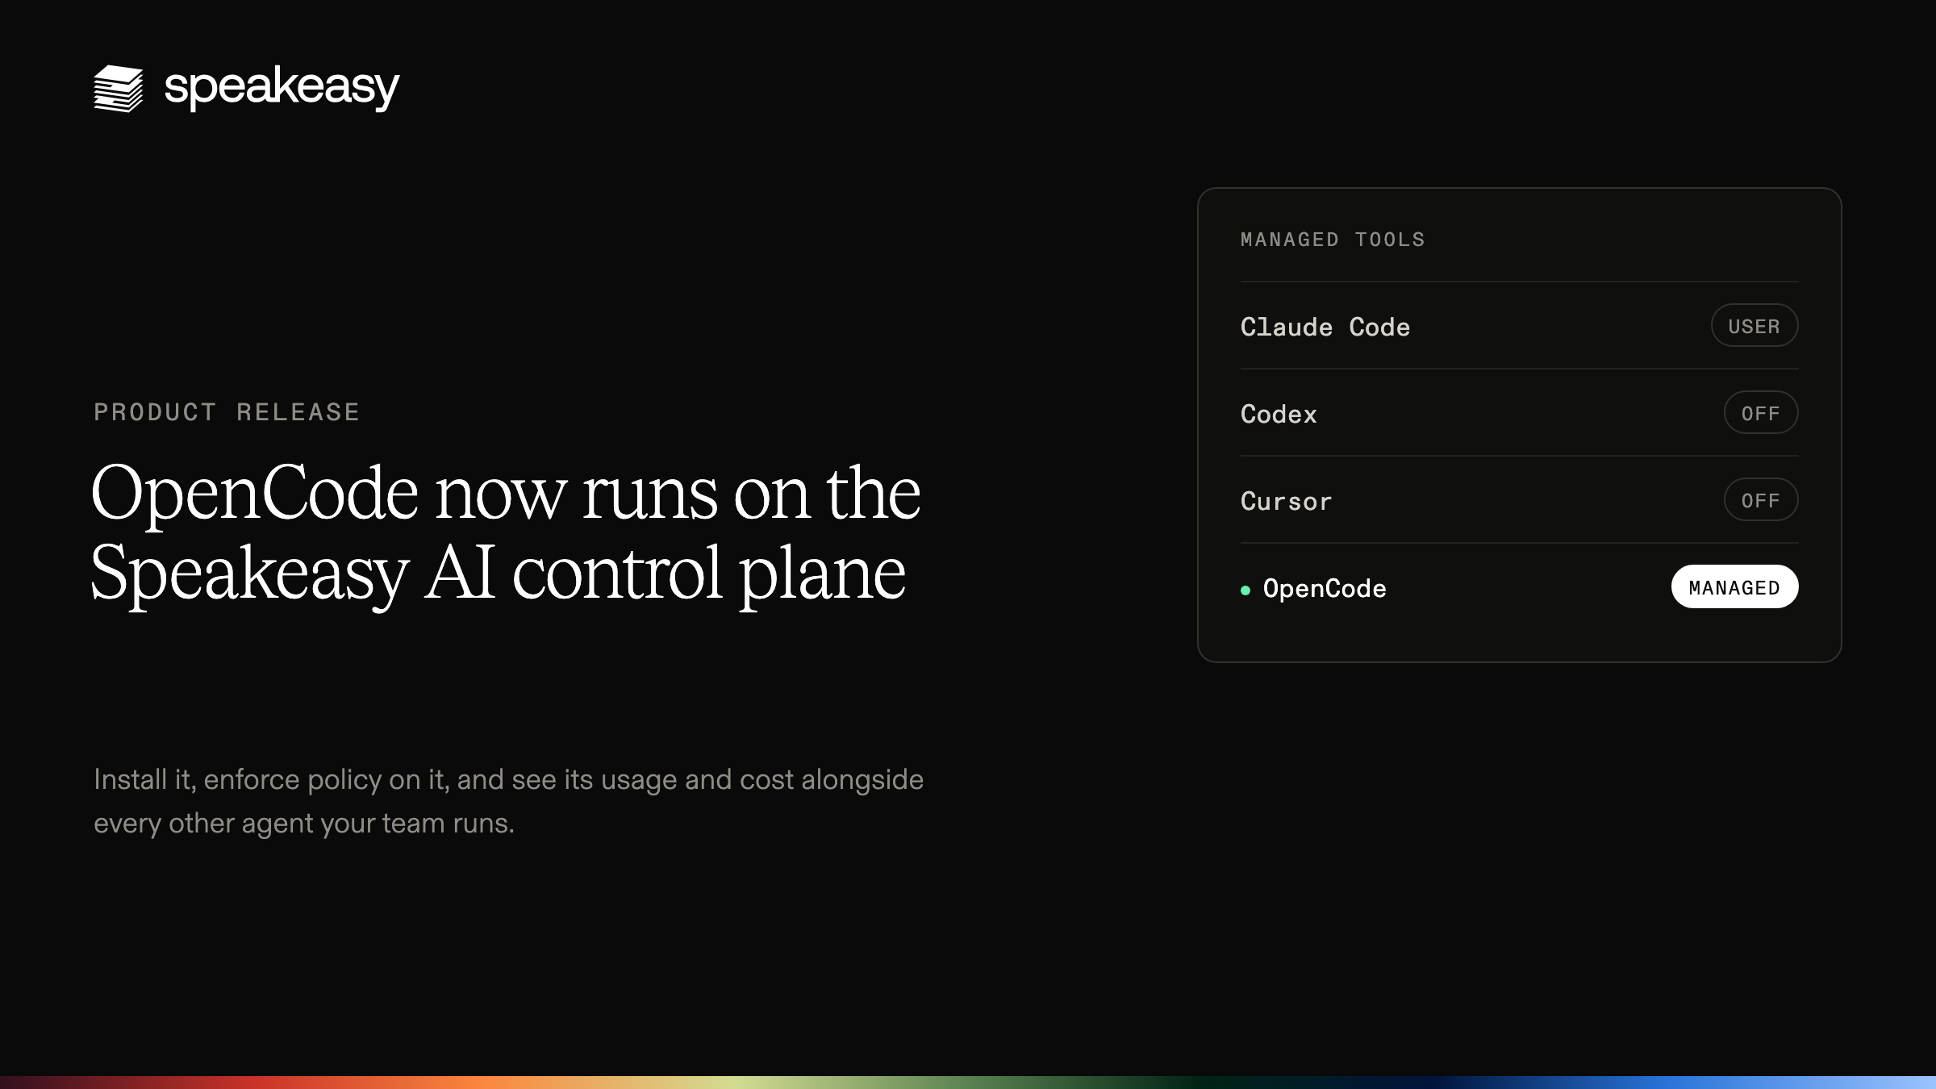This screenshot has height=1089, width=1936.
Task: Click the MANAGED badge for OpenCode
Action: pos(1735,587)
